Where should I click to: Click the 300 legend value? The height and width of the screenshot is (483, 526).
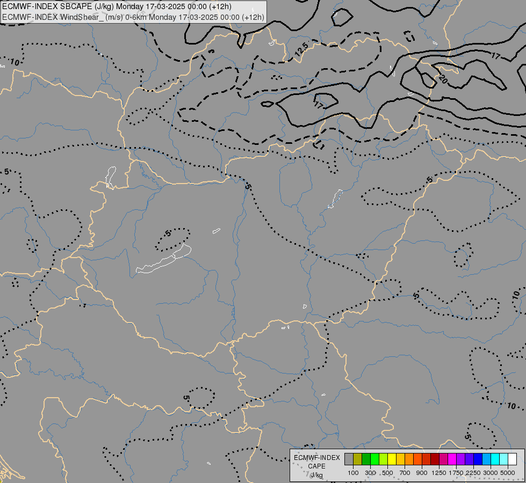click(x=370, y=473)
